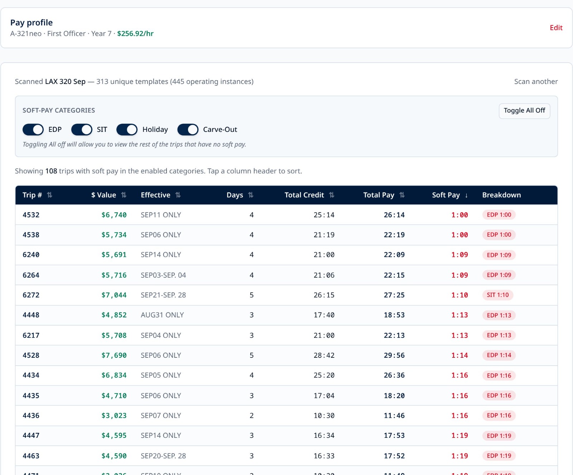
Task: Click the SEP03-SEP. 04 effective date
Action: [163, 275]
